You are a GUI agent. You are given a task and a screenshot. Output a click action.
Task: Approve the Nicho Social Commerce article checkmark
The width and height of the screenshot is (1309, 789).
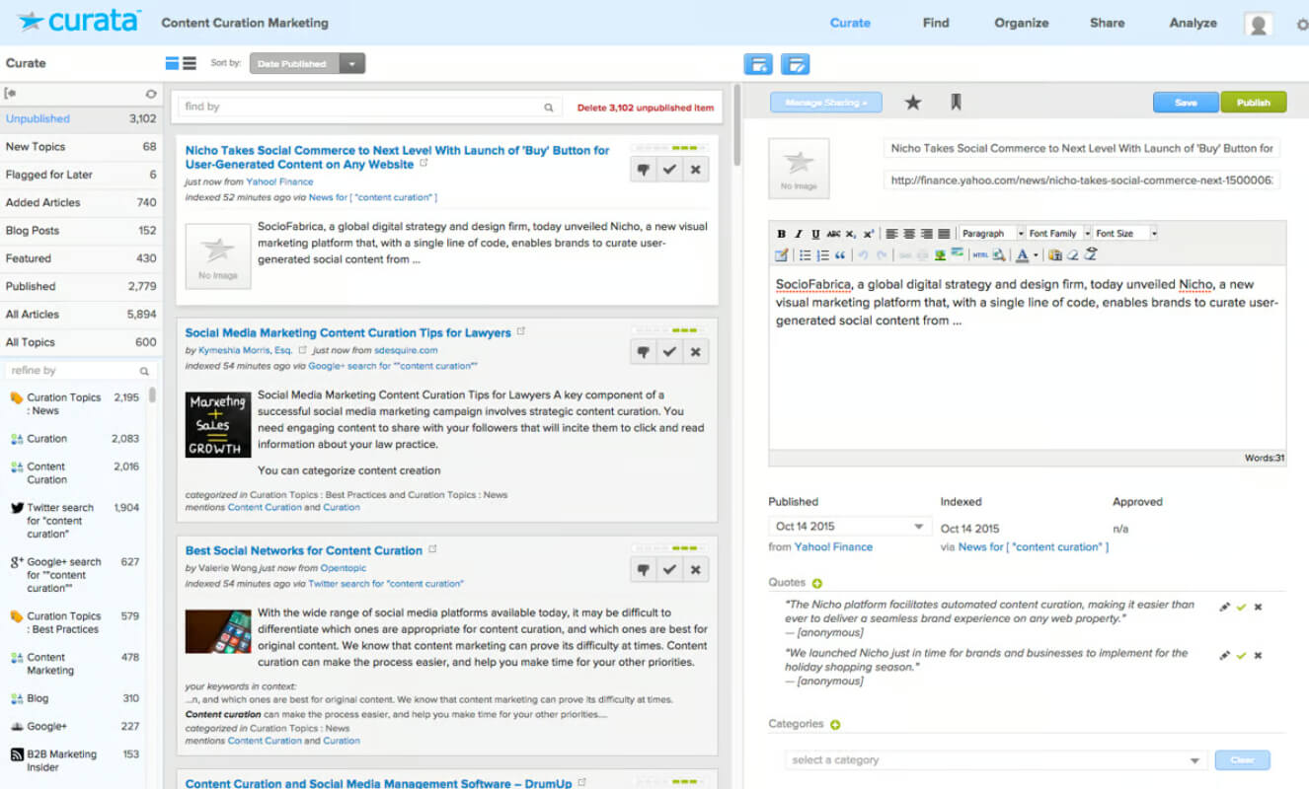click(x=669, y=170)
